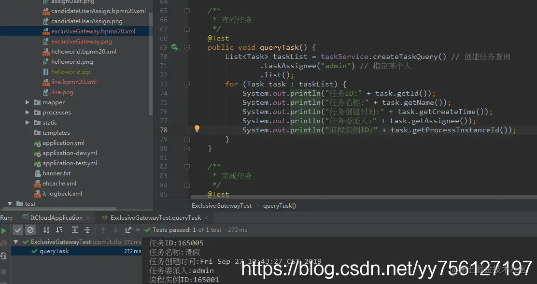The width and height of the screenshot is (537, 284).
Task: Export test results icon
Action: pyautogui.click(x=128, y=230)
